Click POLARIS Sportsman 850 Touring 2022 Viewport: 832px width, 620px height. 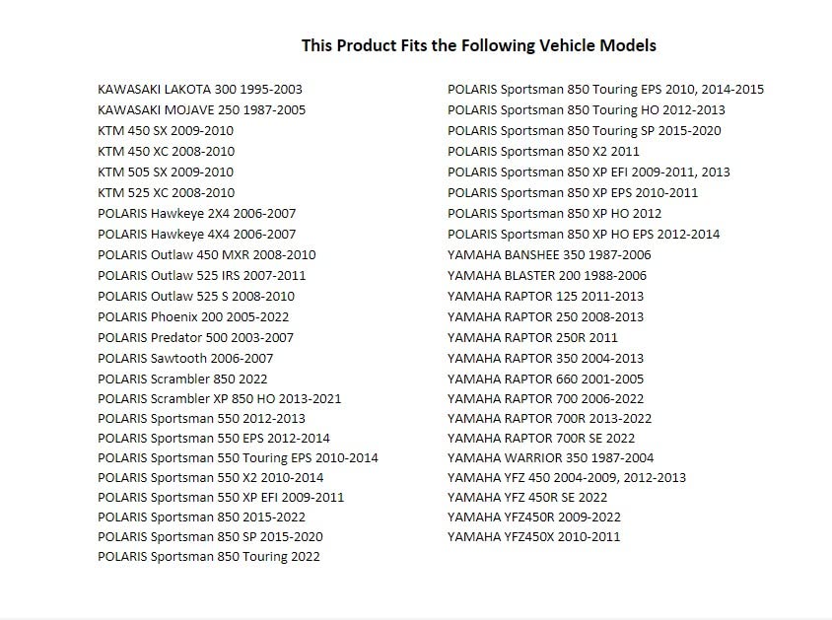click(x=209, y=556)
